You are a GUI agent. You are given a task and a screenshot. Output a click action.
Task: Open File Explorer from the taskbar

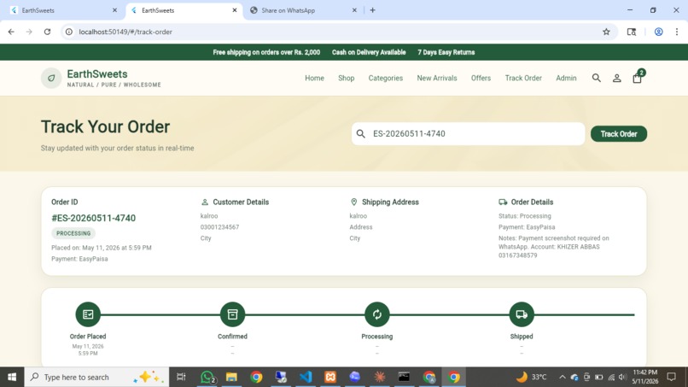[x=231, y=377]
